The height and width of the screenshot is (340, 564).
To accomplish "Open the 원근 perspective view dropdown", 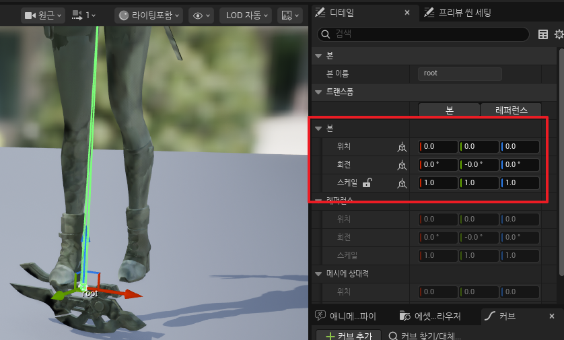I will [43, 15].
